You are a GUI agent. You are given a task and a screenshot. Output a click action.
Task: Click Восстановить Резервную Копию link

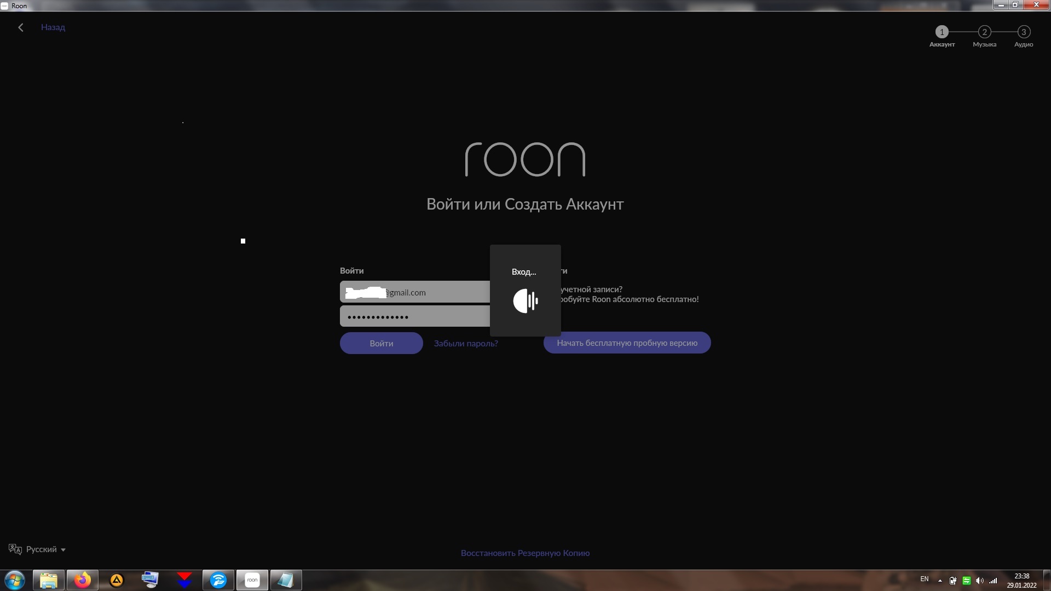[525, 552]
